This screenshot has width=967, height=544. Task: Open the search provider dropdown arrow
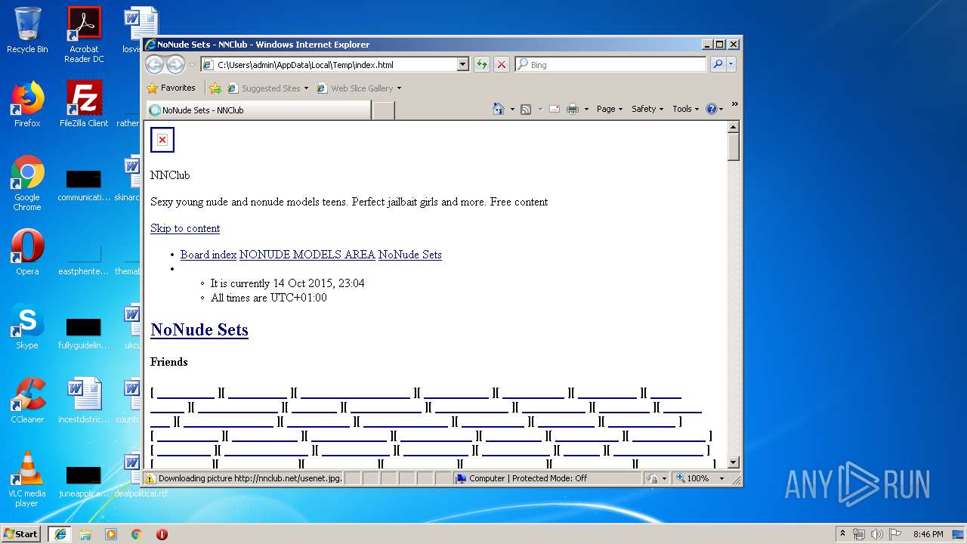[x=731, y=65]
